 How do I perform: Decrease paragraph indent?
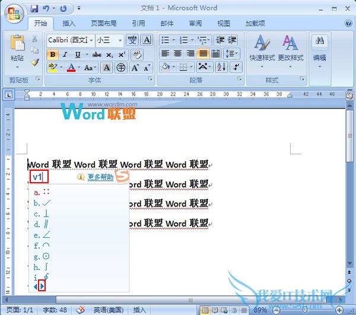tap(220, 40)
